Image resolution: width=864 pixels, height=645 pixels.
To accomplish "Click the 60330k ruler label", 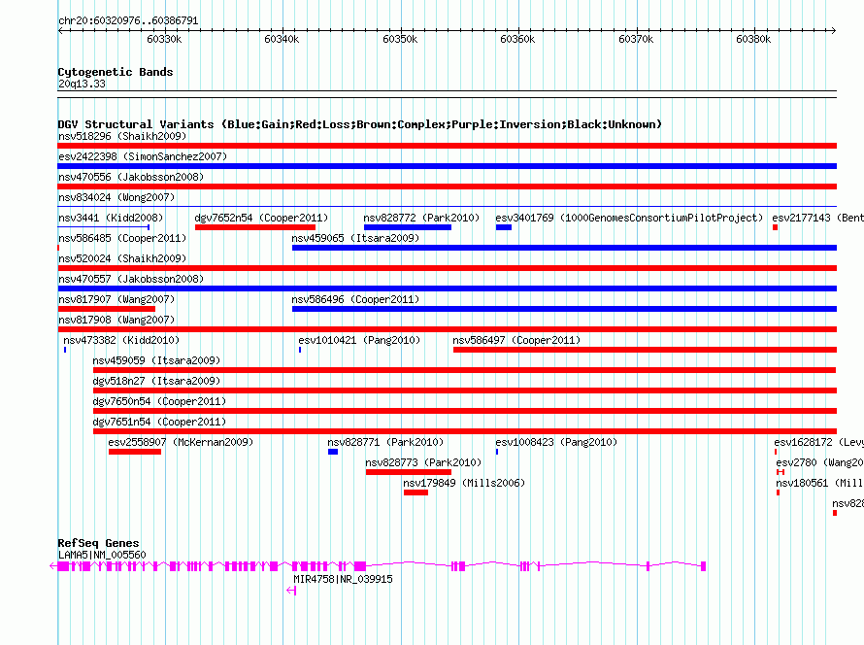I will [x=164, y=39].
